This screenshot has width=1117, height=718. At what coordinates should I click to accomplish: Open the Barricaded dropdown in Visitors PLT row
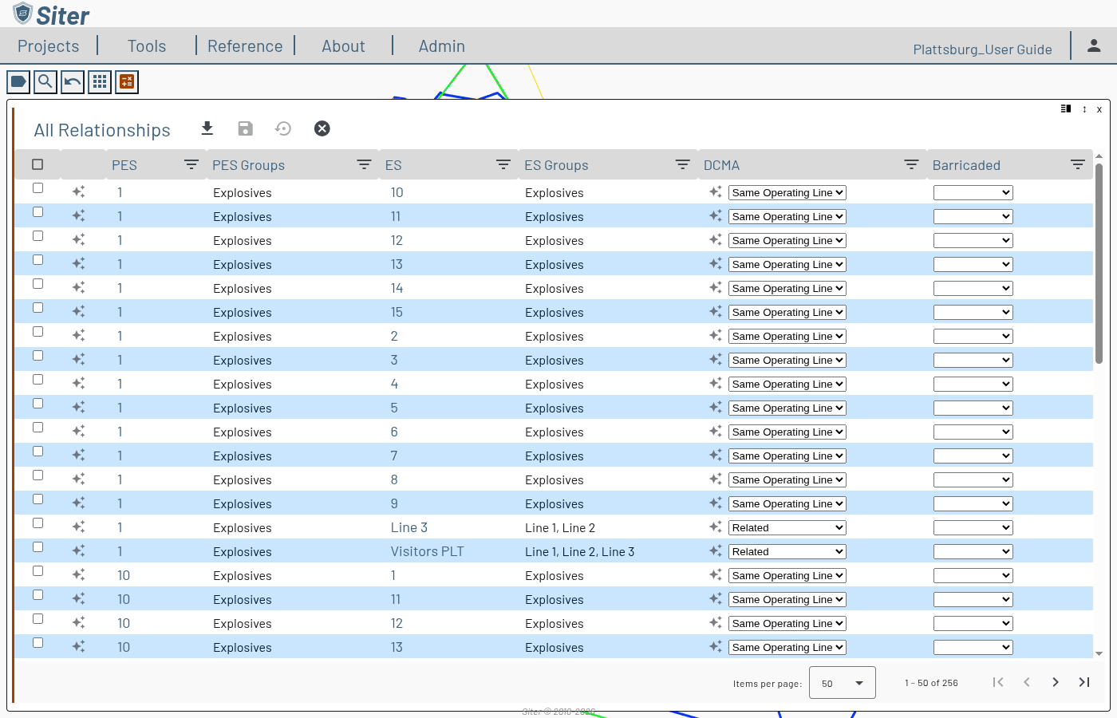pyautogui.click(x=973, y=551)
